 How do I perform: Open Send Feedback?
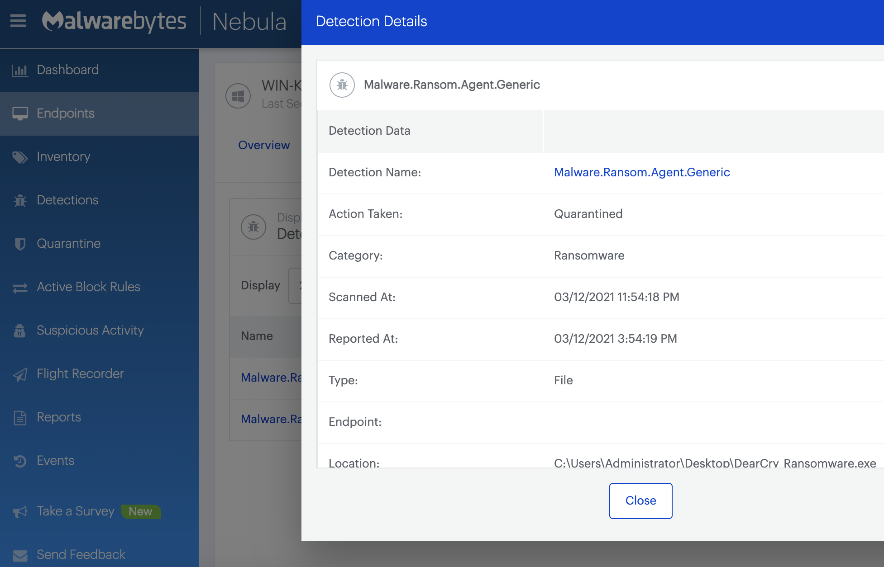coord(81,555)
